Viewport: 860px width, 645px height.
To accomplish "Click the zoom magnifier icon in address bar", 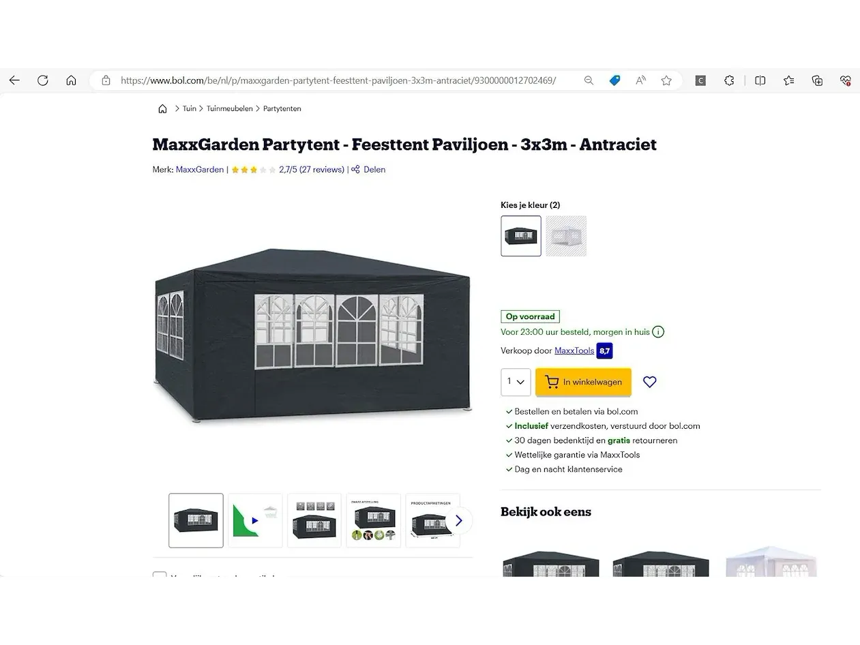I will [x=589, y=80].
